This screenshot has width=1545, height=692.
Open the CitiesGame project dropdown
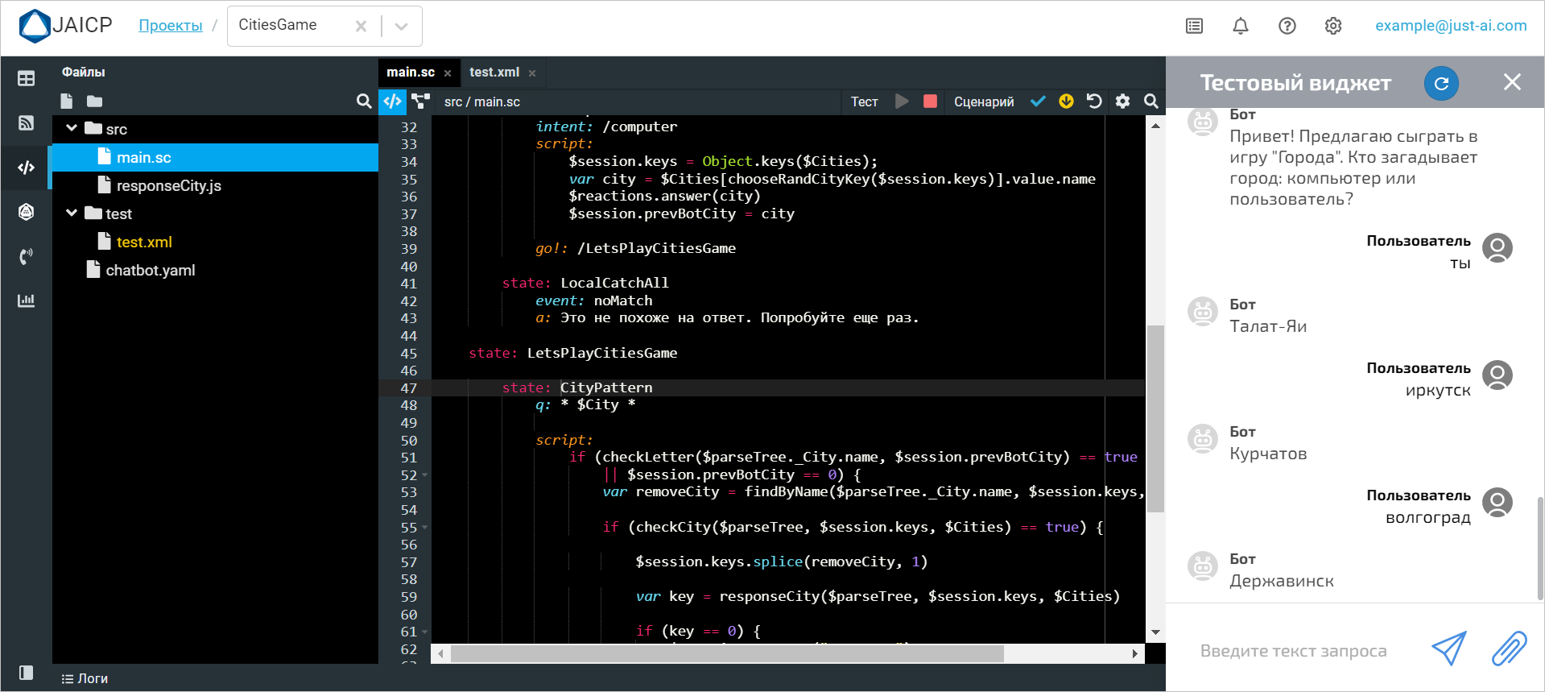[x=401, y=27]
